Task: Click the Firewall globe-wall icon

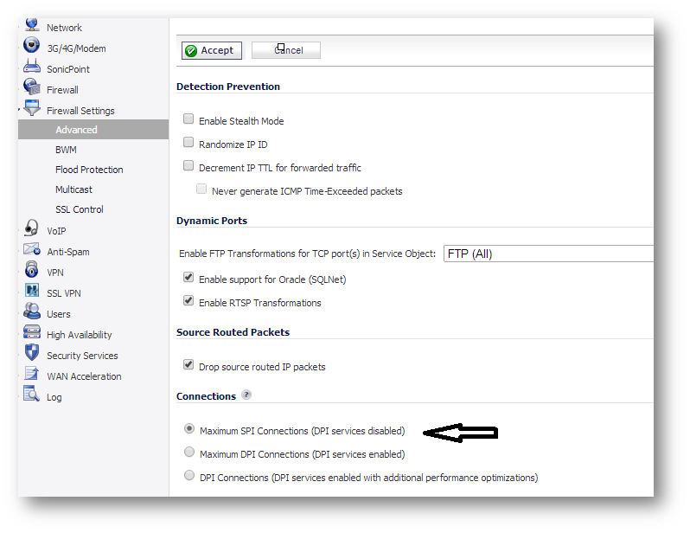Action: pos(32,87)
